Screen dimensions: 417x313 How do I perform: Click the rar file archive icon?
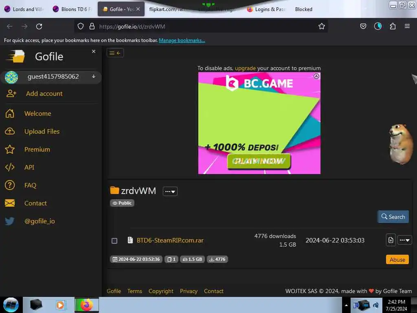click(x=130, y=240)
